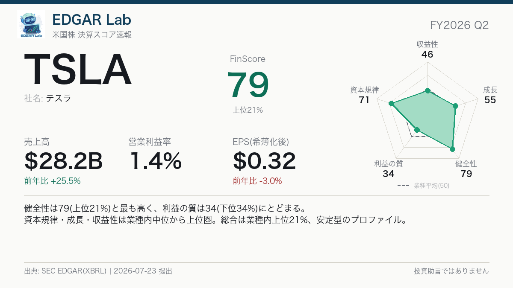Click the 収益性 radar axis label
This screenshot has width=513, height=288.
point(427,44)
